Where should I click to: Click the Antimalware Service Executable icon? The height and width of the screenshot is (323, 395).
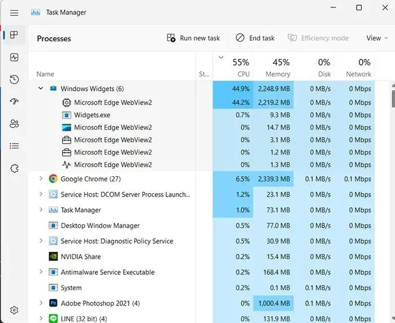(x=53, y=272)
